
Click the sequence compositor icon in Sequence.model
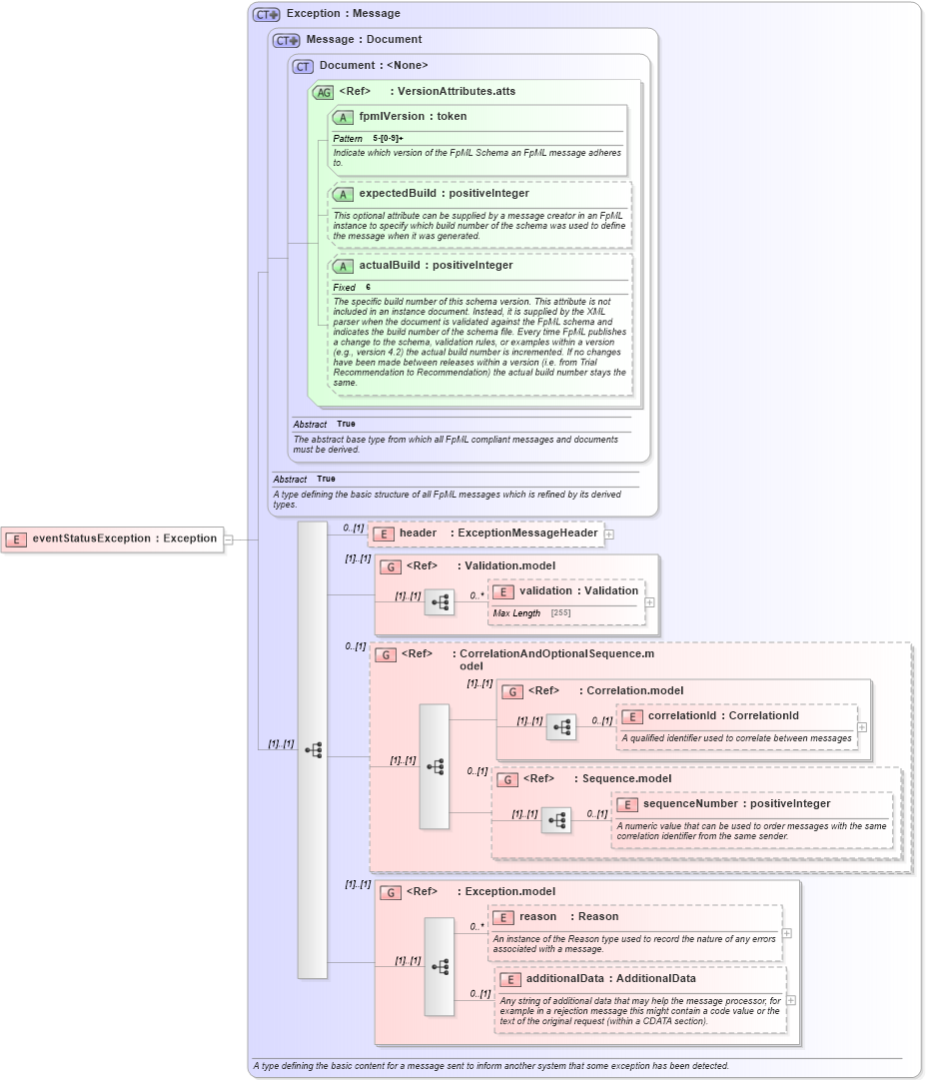556,820
